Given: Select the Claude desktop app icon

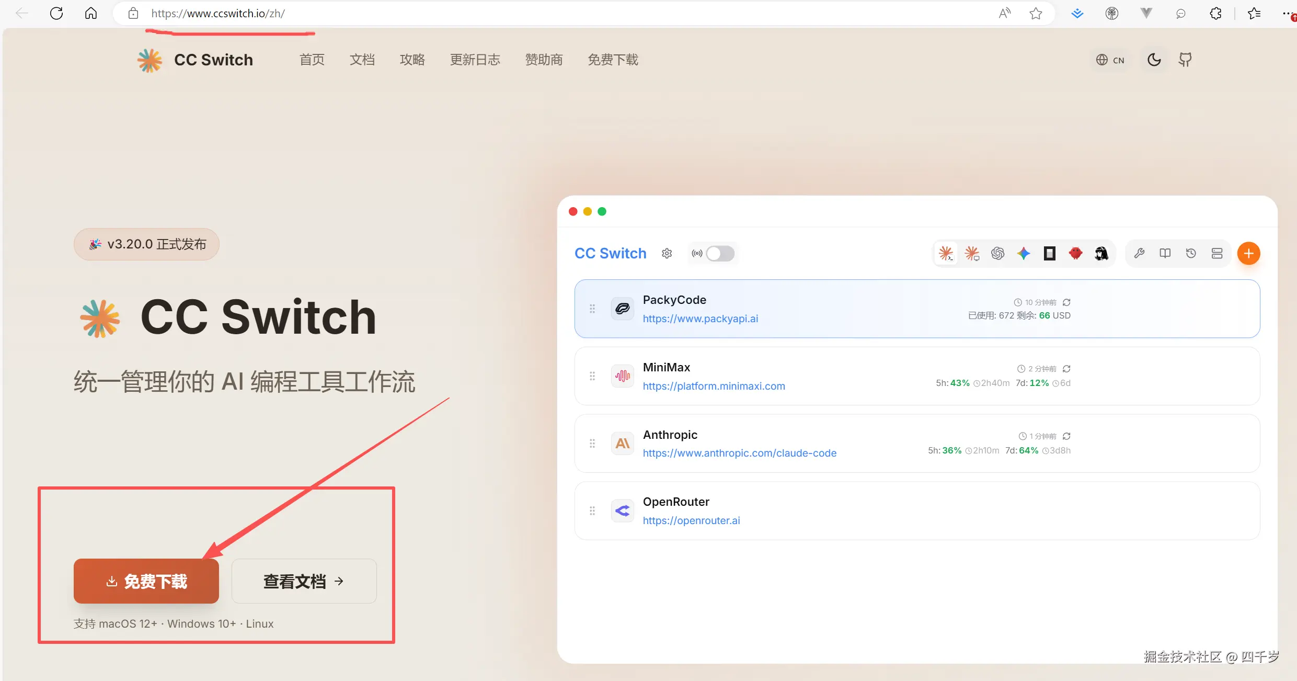Looking at the screenshot, I should [x=972, y=254].
